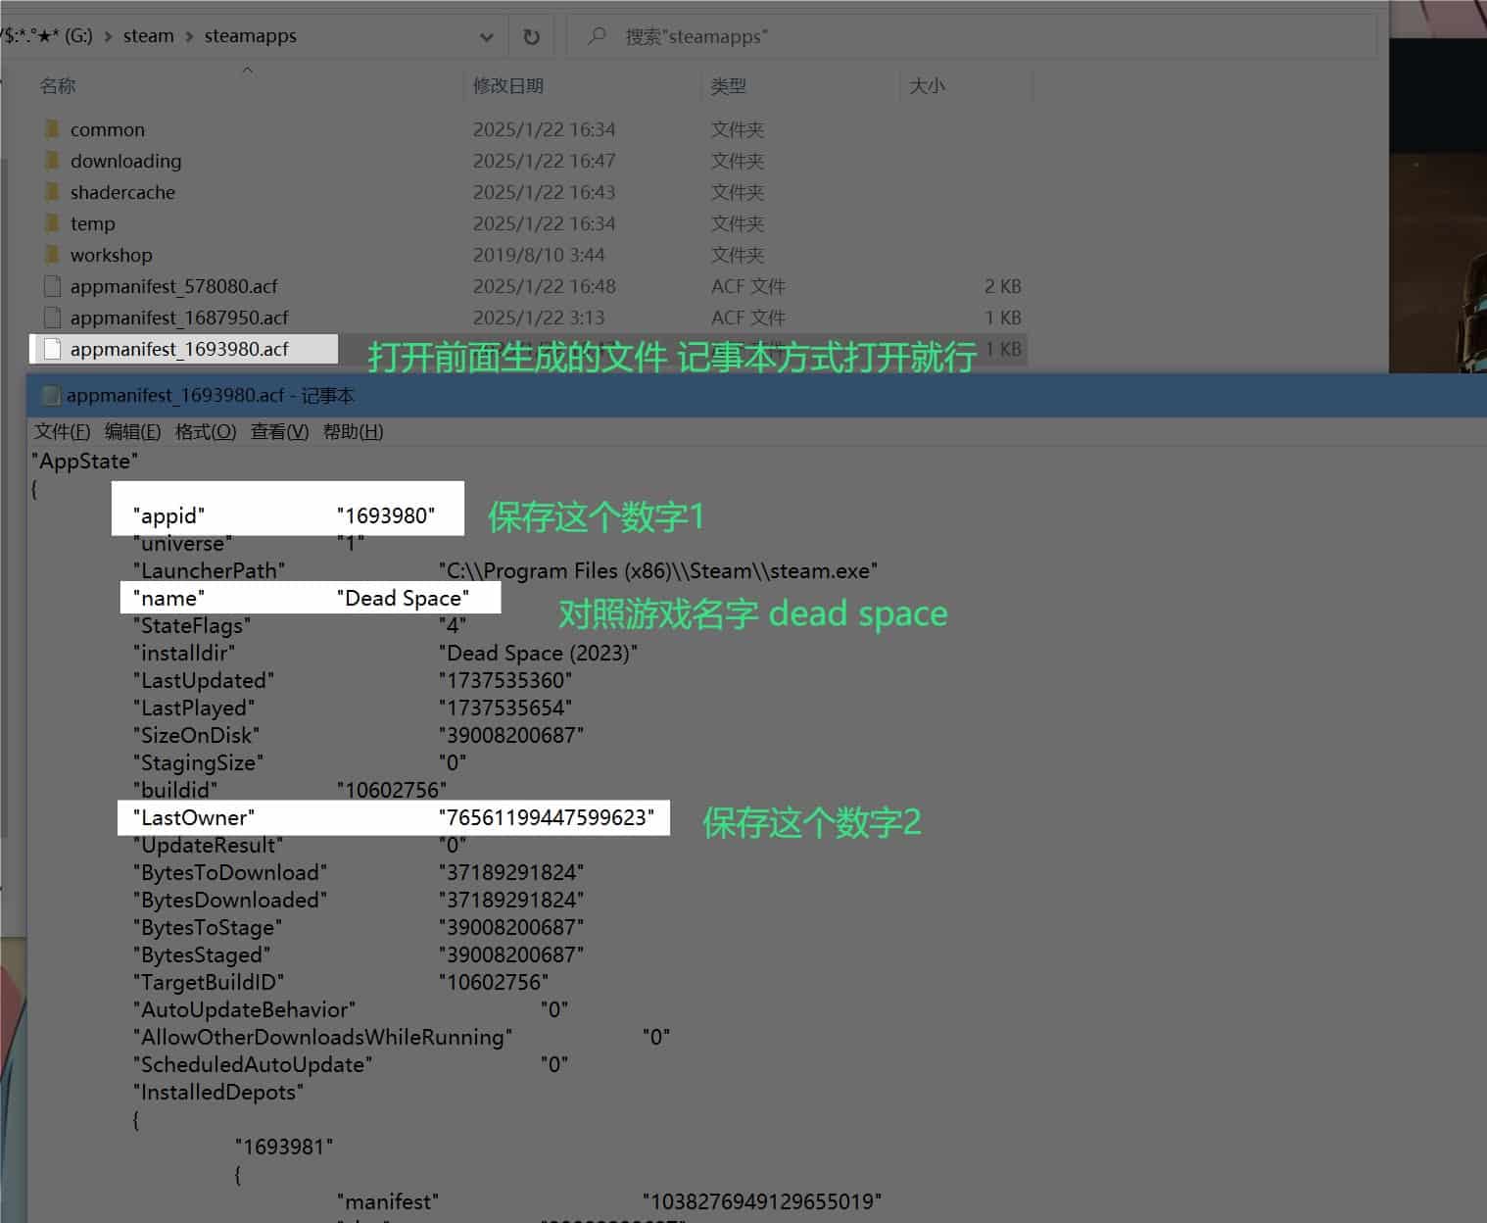Viewport: 1487px width, 1223px height.
Task: Sort files by 修改日期 column header
Action: click(x=507, y=86)
